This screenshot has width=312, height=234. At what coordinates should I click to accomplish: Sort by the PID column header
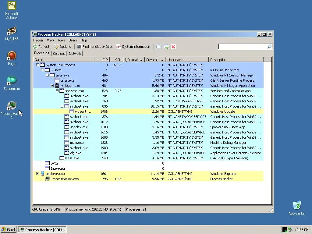[x=102, y=59]
